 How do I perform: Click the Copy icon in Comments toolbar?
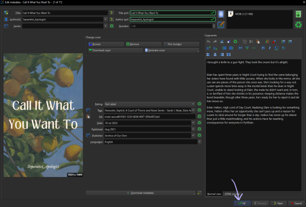pos(244,41)
